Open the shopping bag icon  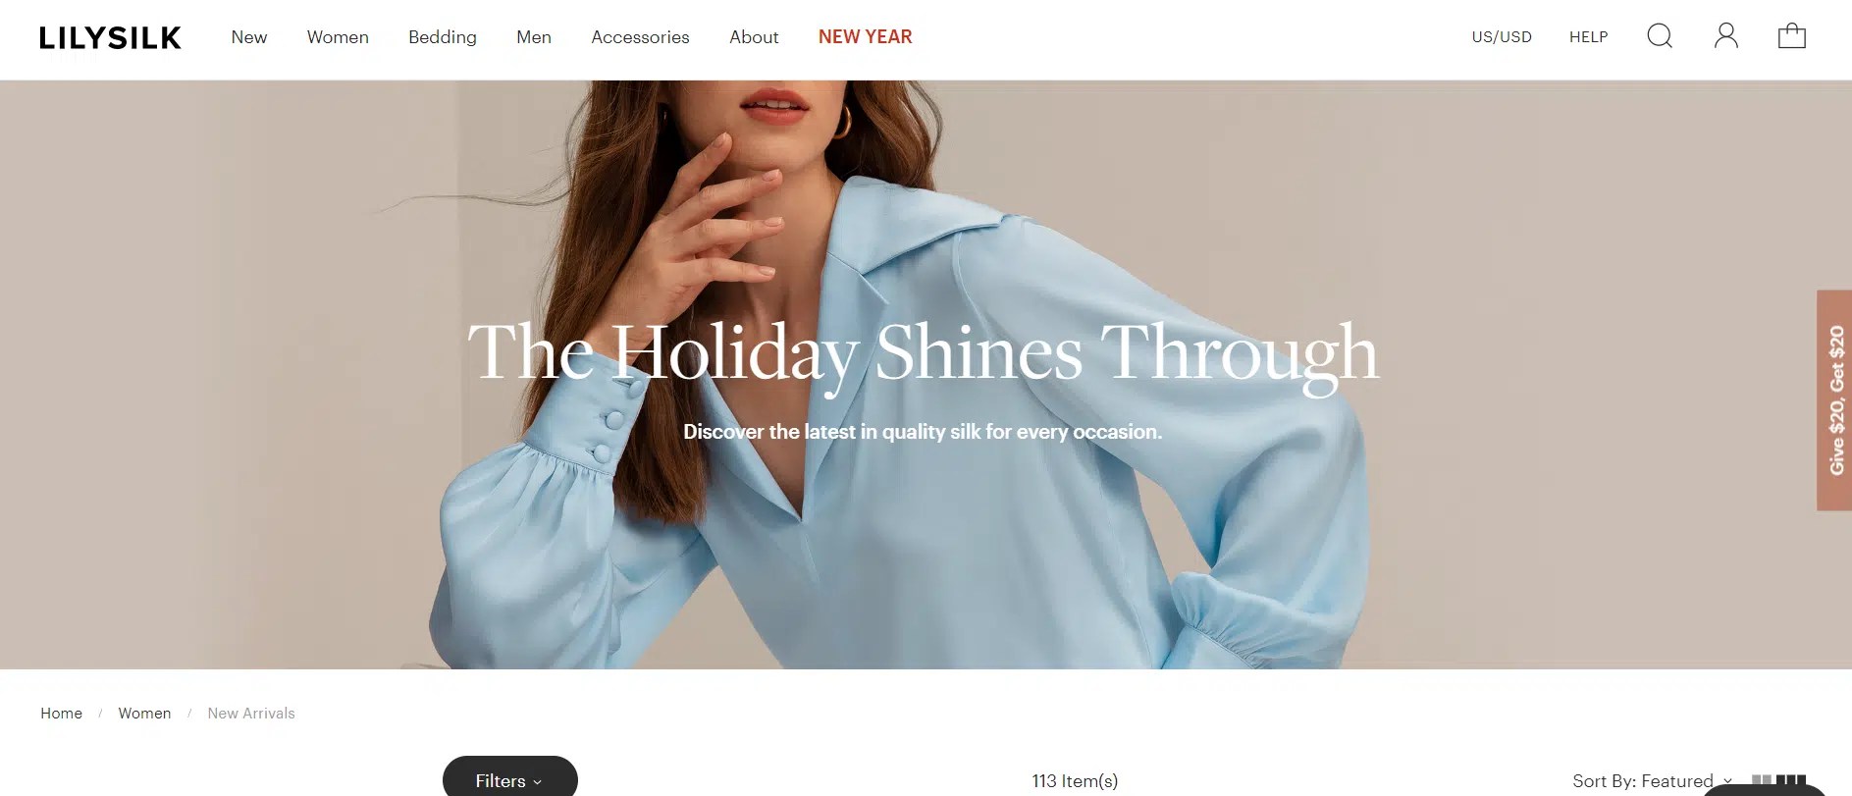pos(1792,36)
